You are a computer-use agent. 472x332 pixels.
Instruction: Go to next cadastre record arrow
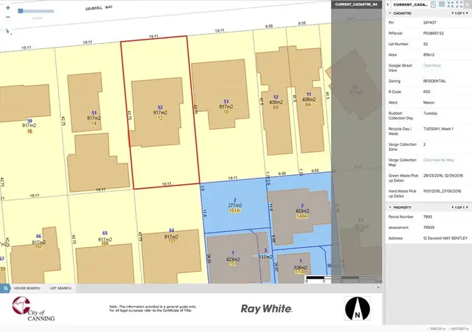pos(468,13)
